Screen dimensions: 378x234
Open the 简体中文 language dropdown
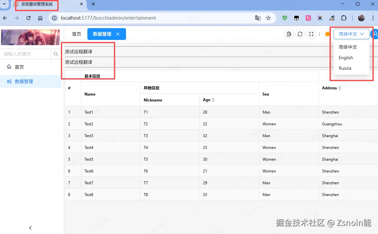pos(351,34)
